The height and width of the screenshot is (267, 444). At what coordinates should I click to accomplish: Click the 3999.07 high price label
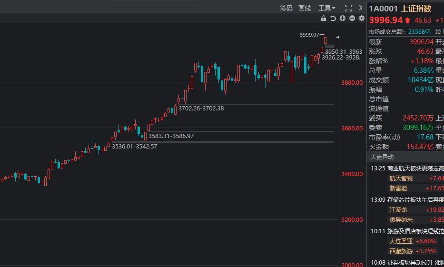[x=309, y=35]
